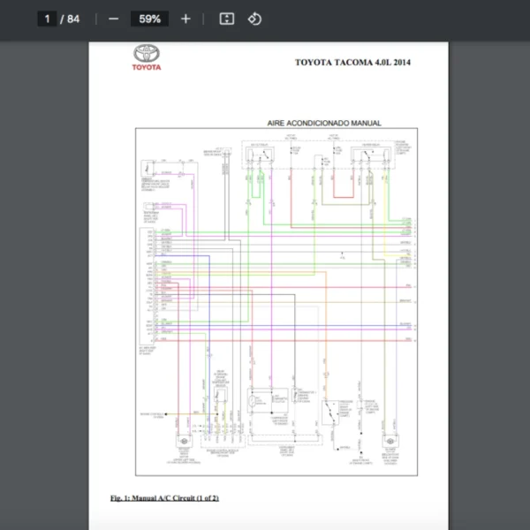
Task: Click the AIRE ACONDICIONADO MANUAL diagram title
Action: click(324, 124)
